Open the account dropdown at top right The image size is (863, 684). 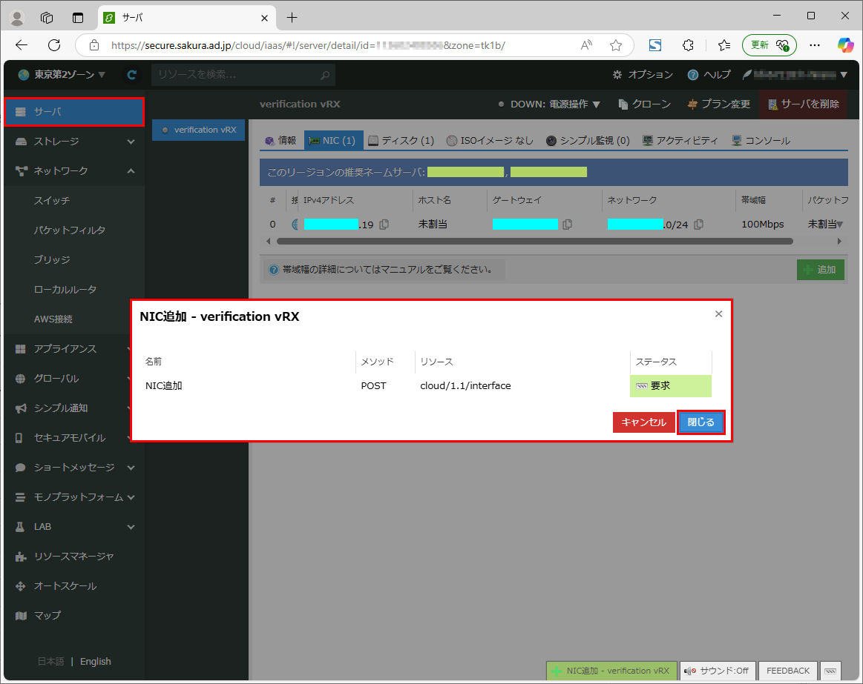tap(795, 75)
